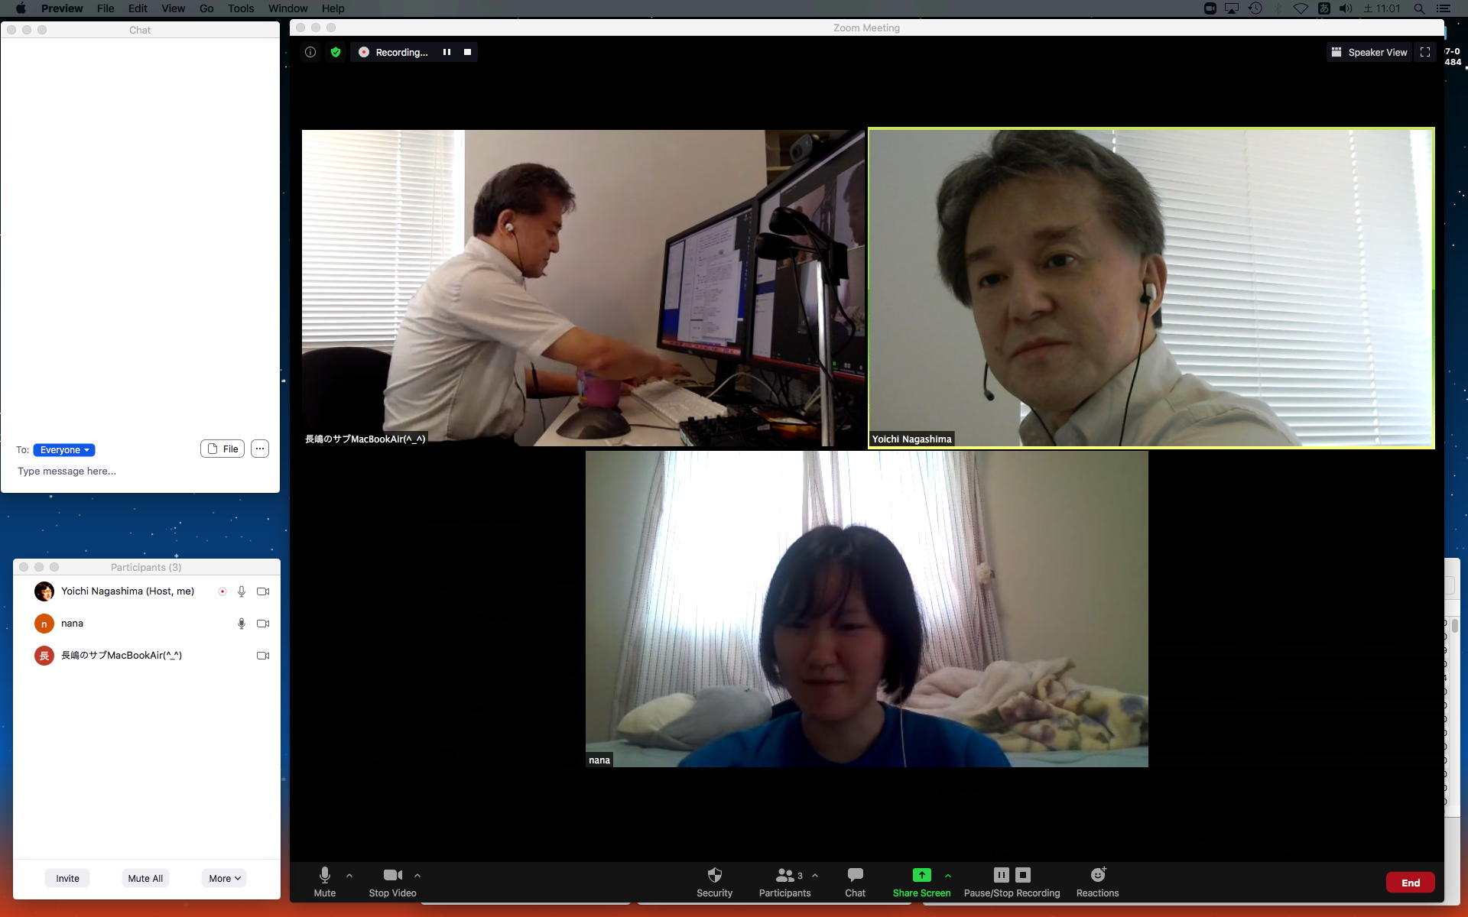This screenshot has height=917, width=1468.
Task: Open the Window menu
Action: click(x=287, y=8)
